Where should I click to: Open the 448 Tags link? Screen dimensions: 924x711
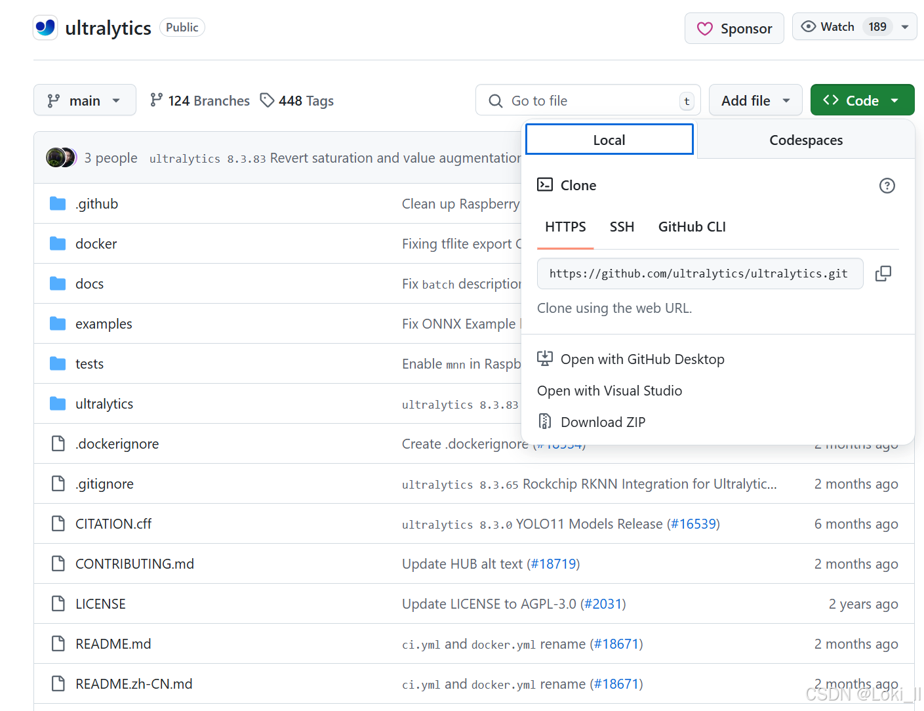click(x=297, y=100)
